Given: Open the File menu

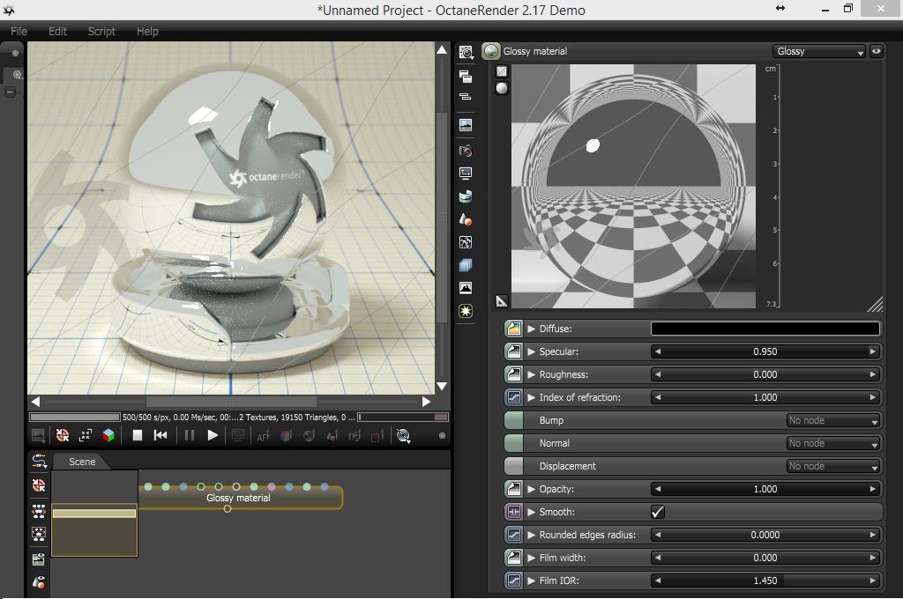Looking at the screenshot, I should pyautogui.click(x=19, y=31).
